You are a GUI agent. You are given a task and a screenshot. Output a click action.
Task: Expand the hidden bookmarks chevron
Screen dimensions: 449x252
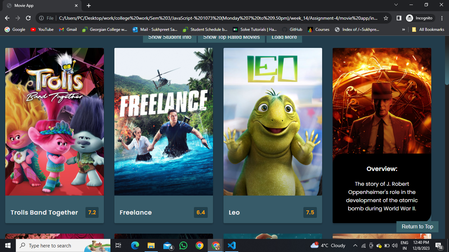[403, 30]
